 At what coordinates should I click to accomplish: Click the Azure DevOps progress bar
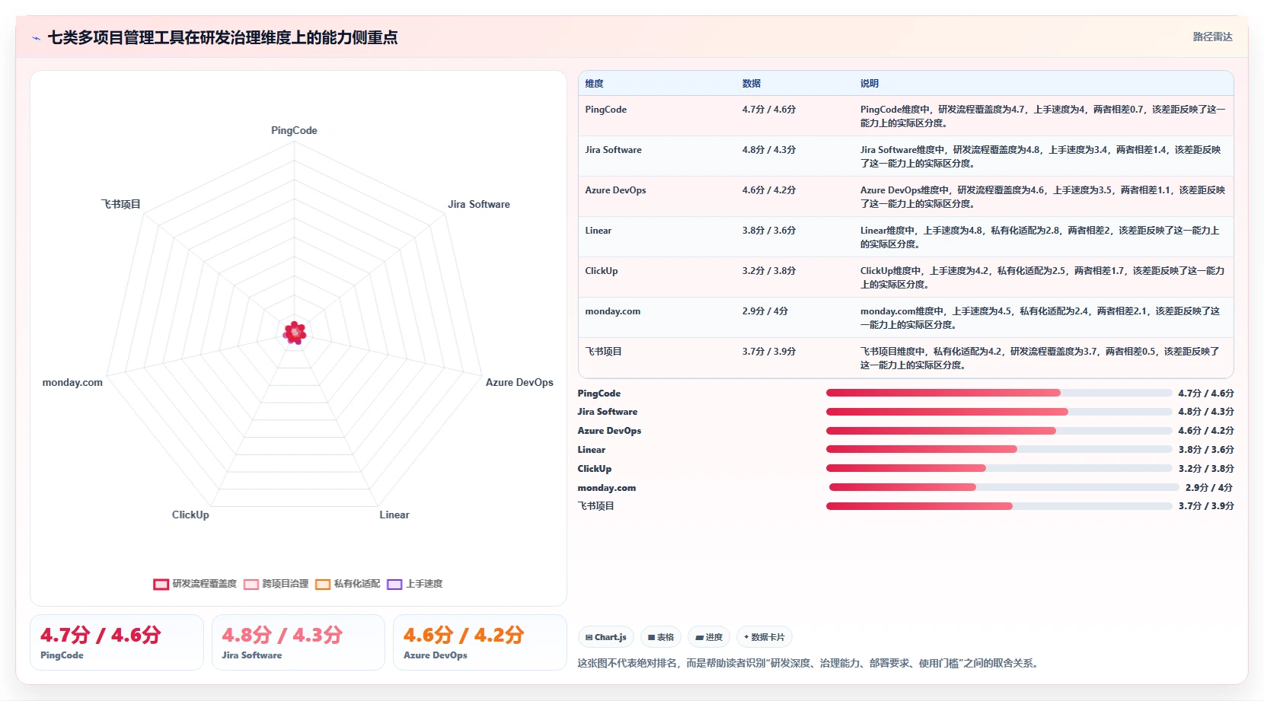(999, 431)
